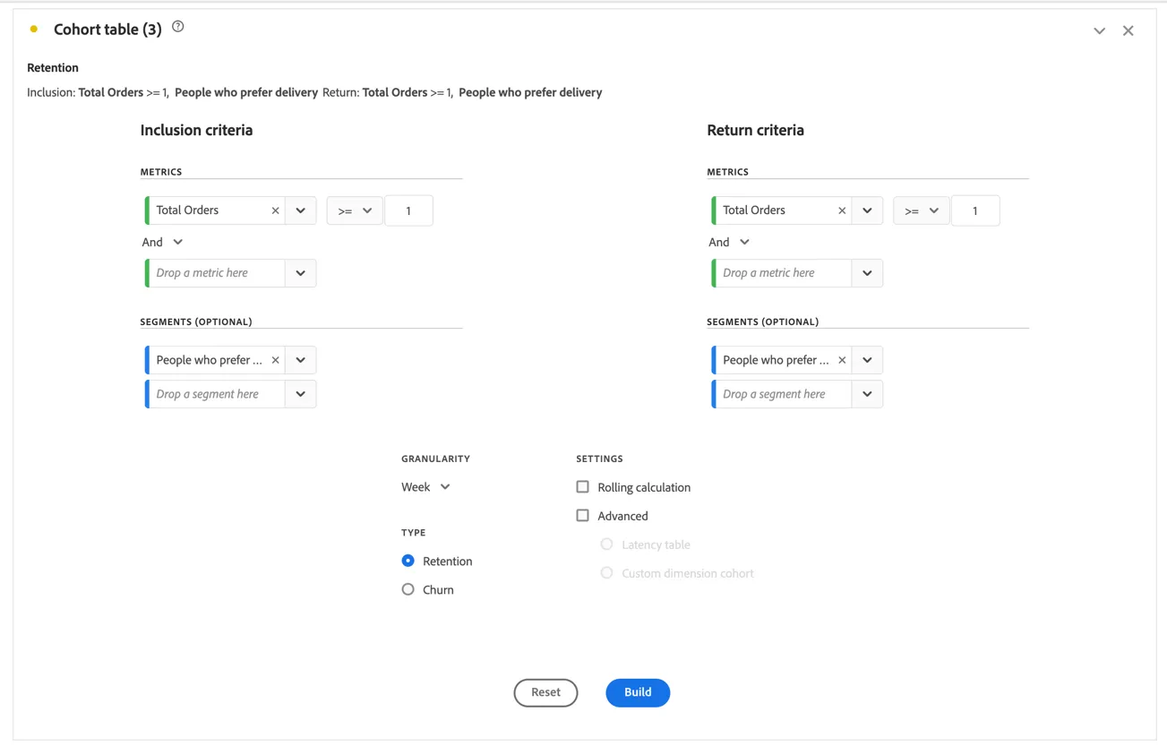Open the Return Total Orders metric dropdown
Viewport: 1167px width, 746px height.
click(867, 210)
